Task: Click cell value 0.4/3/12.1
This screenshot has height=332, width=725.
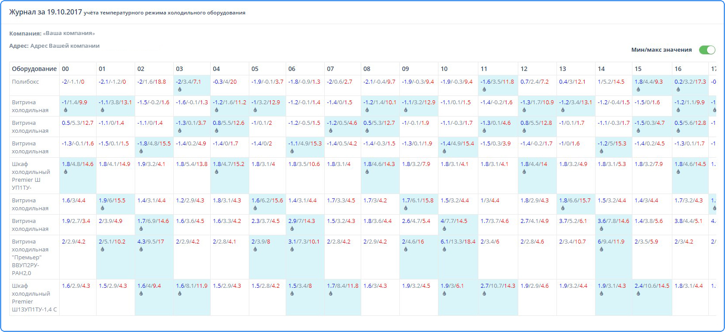Action: coord(572,82)
